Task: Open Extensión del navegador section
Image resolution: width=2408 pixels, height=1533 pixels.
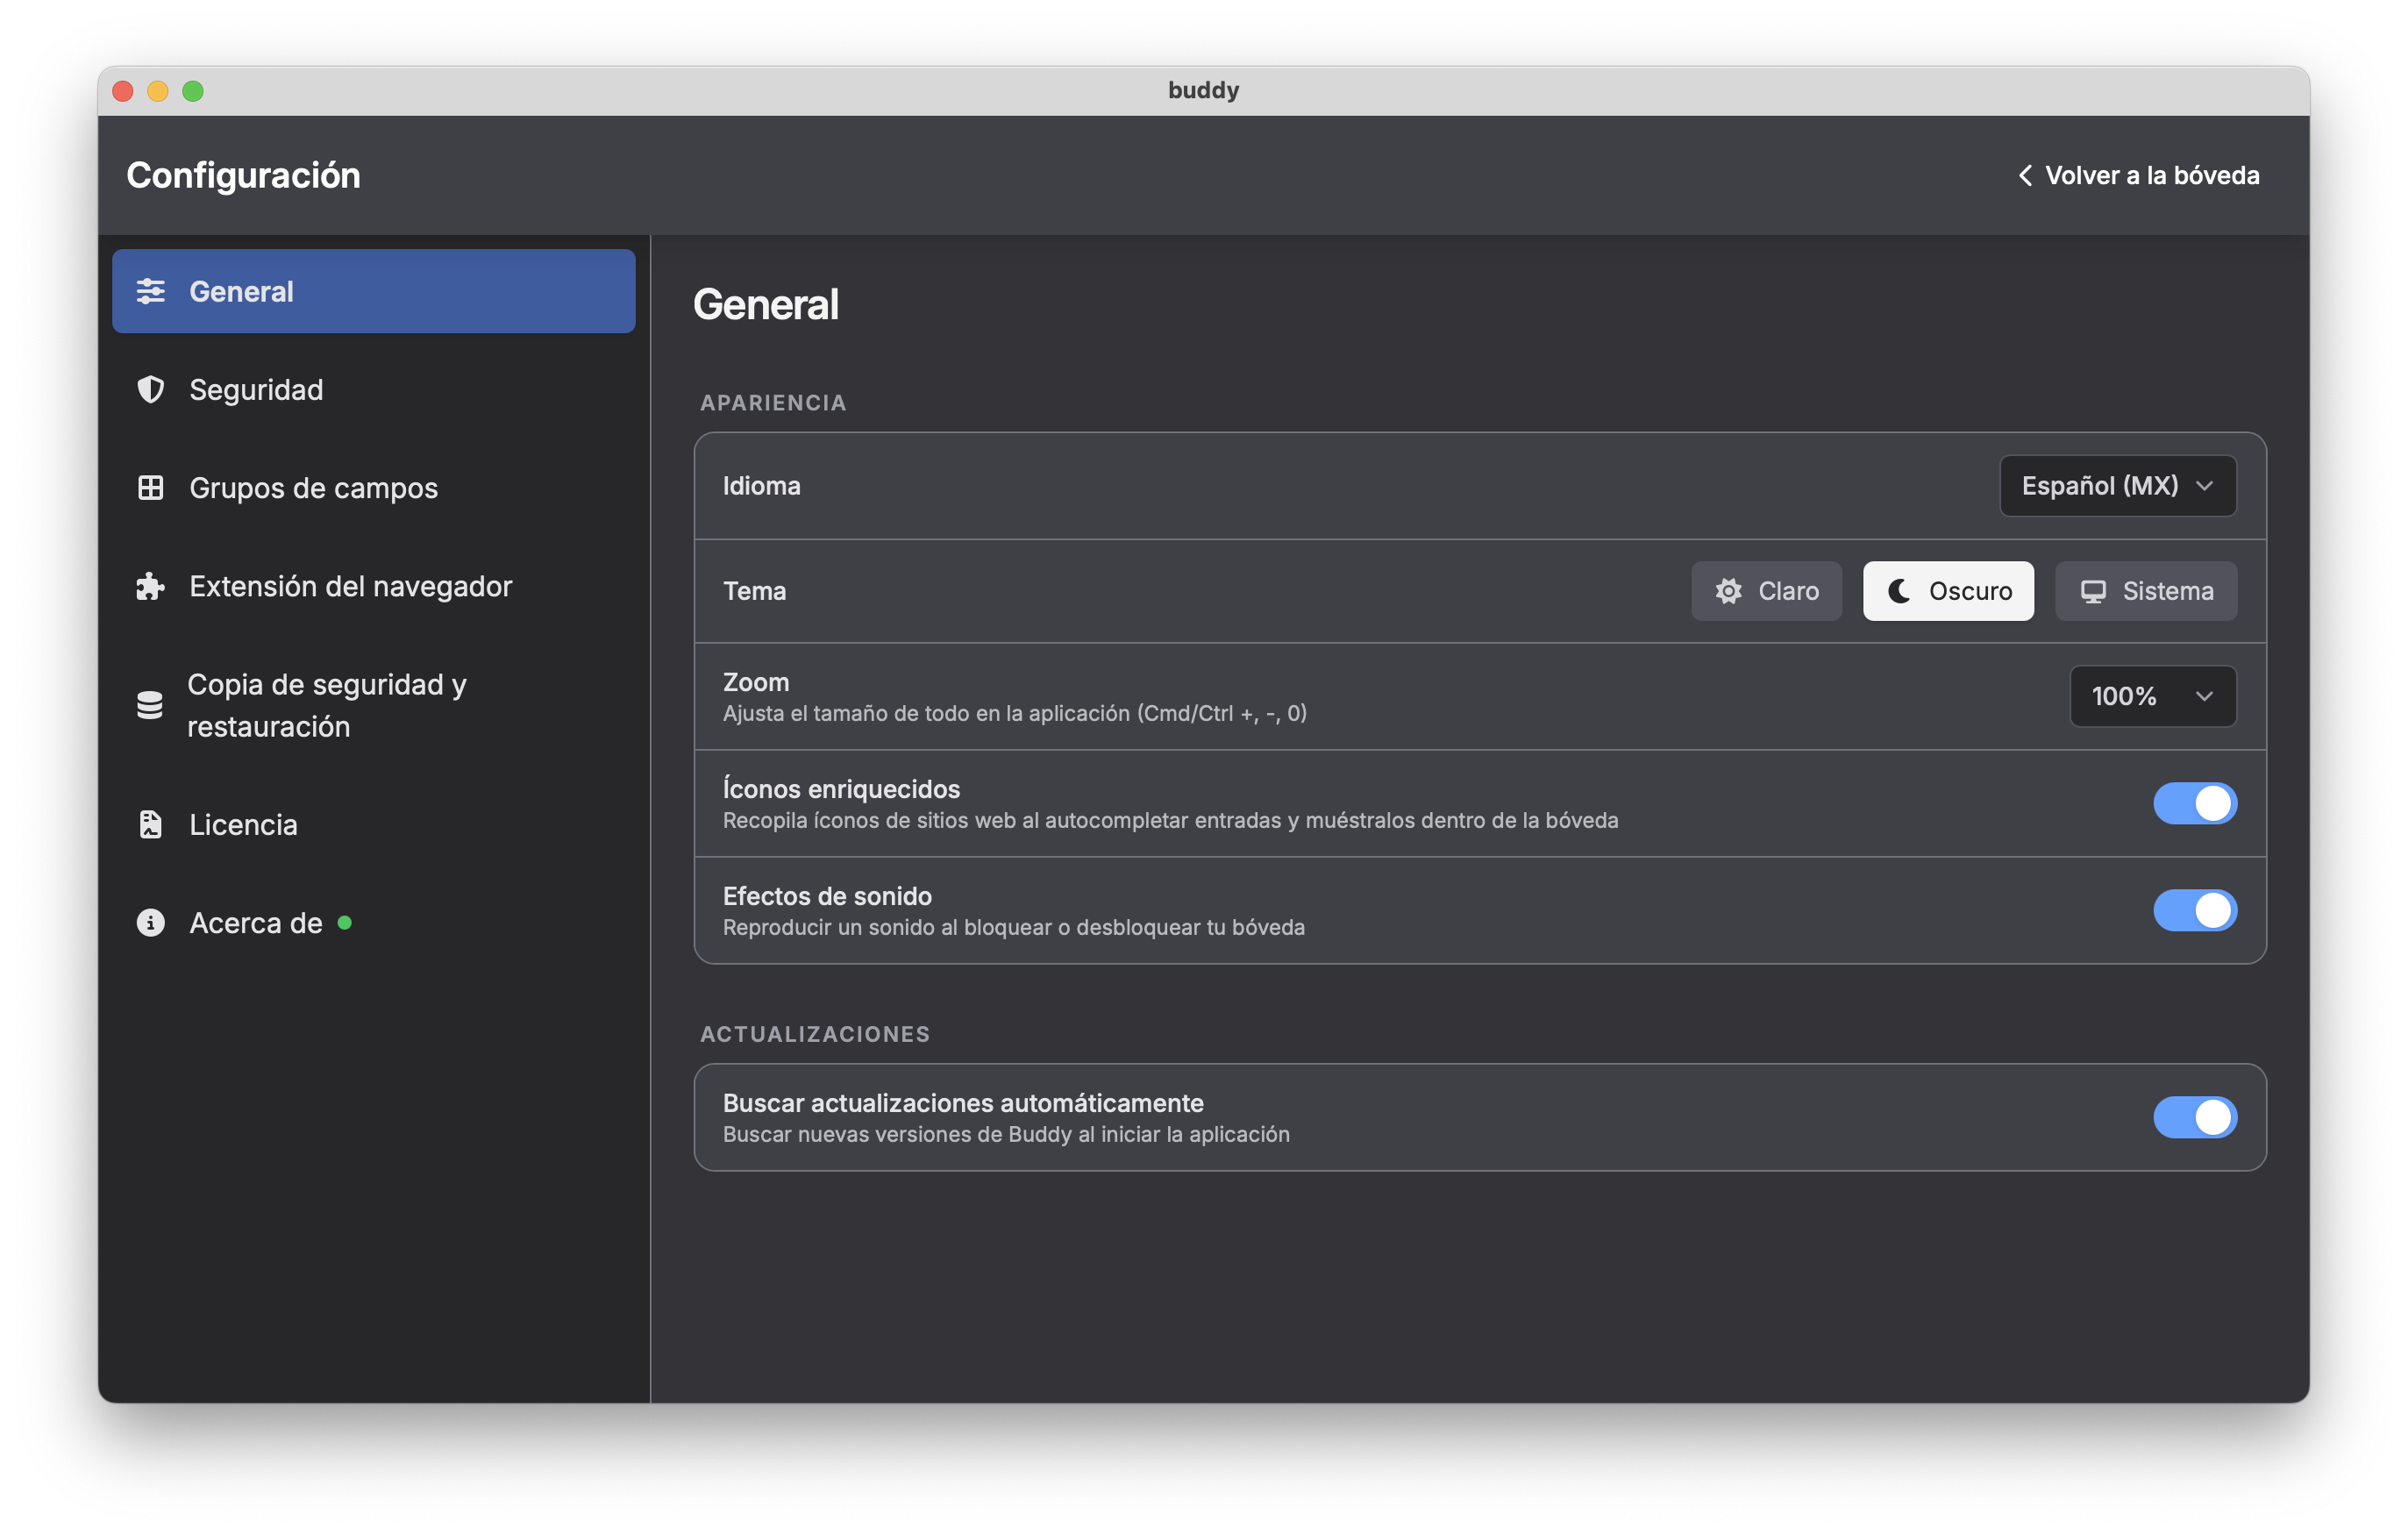Action: click(x=373, y=586)
